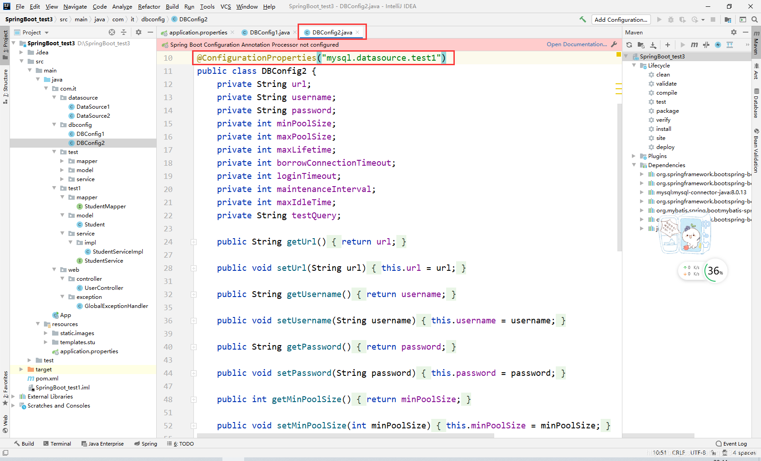
Task: Hide the Project tool window
Action: pyautogui.click(x=150, y=32)
